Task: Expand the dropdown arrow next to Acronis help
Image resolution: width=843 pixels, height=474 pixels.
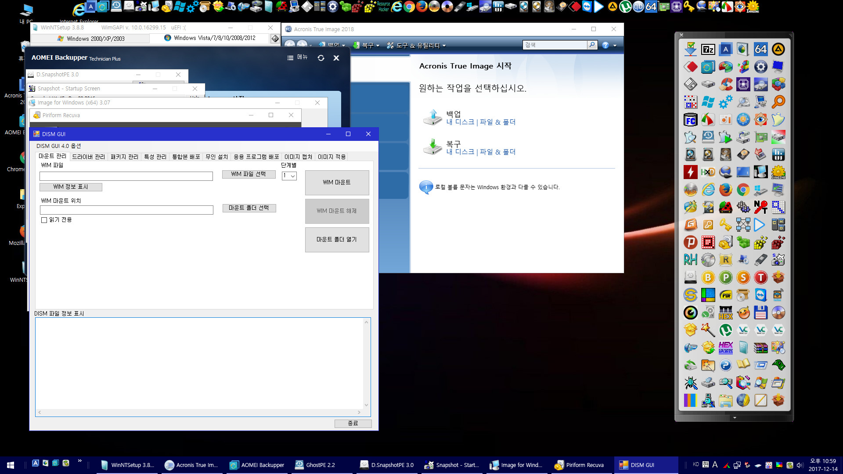Action: pos(615,46)
